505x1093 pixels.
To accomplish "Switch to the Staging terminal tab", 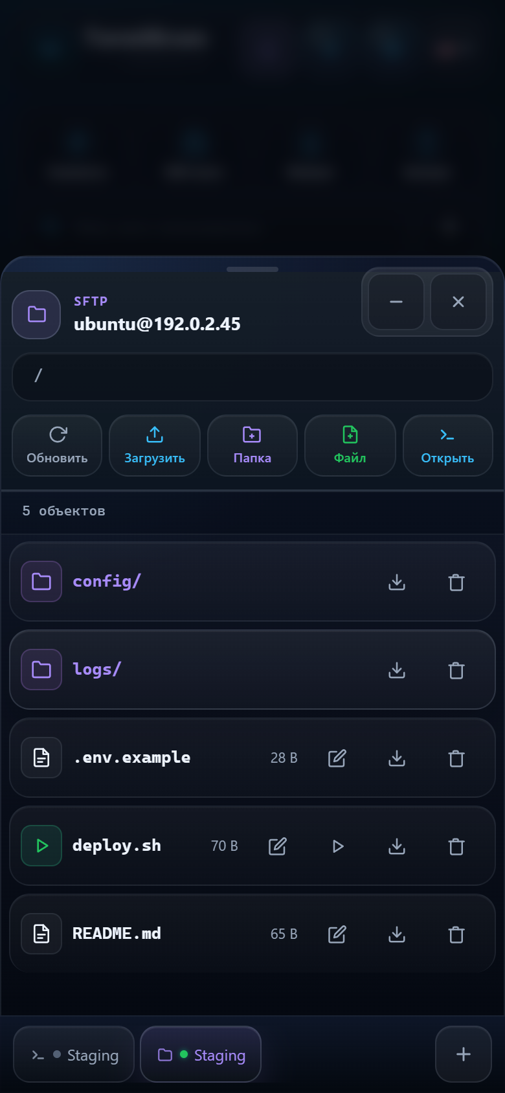I will 74,1054.
